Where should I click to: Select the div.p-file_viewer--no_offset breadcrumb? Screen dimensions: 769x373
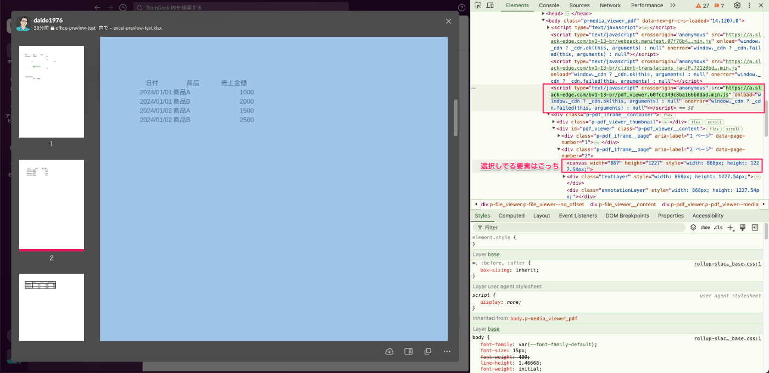pos(532,204)
